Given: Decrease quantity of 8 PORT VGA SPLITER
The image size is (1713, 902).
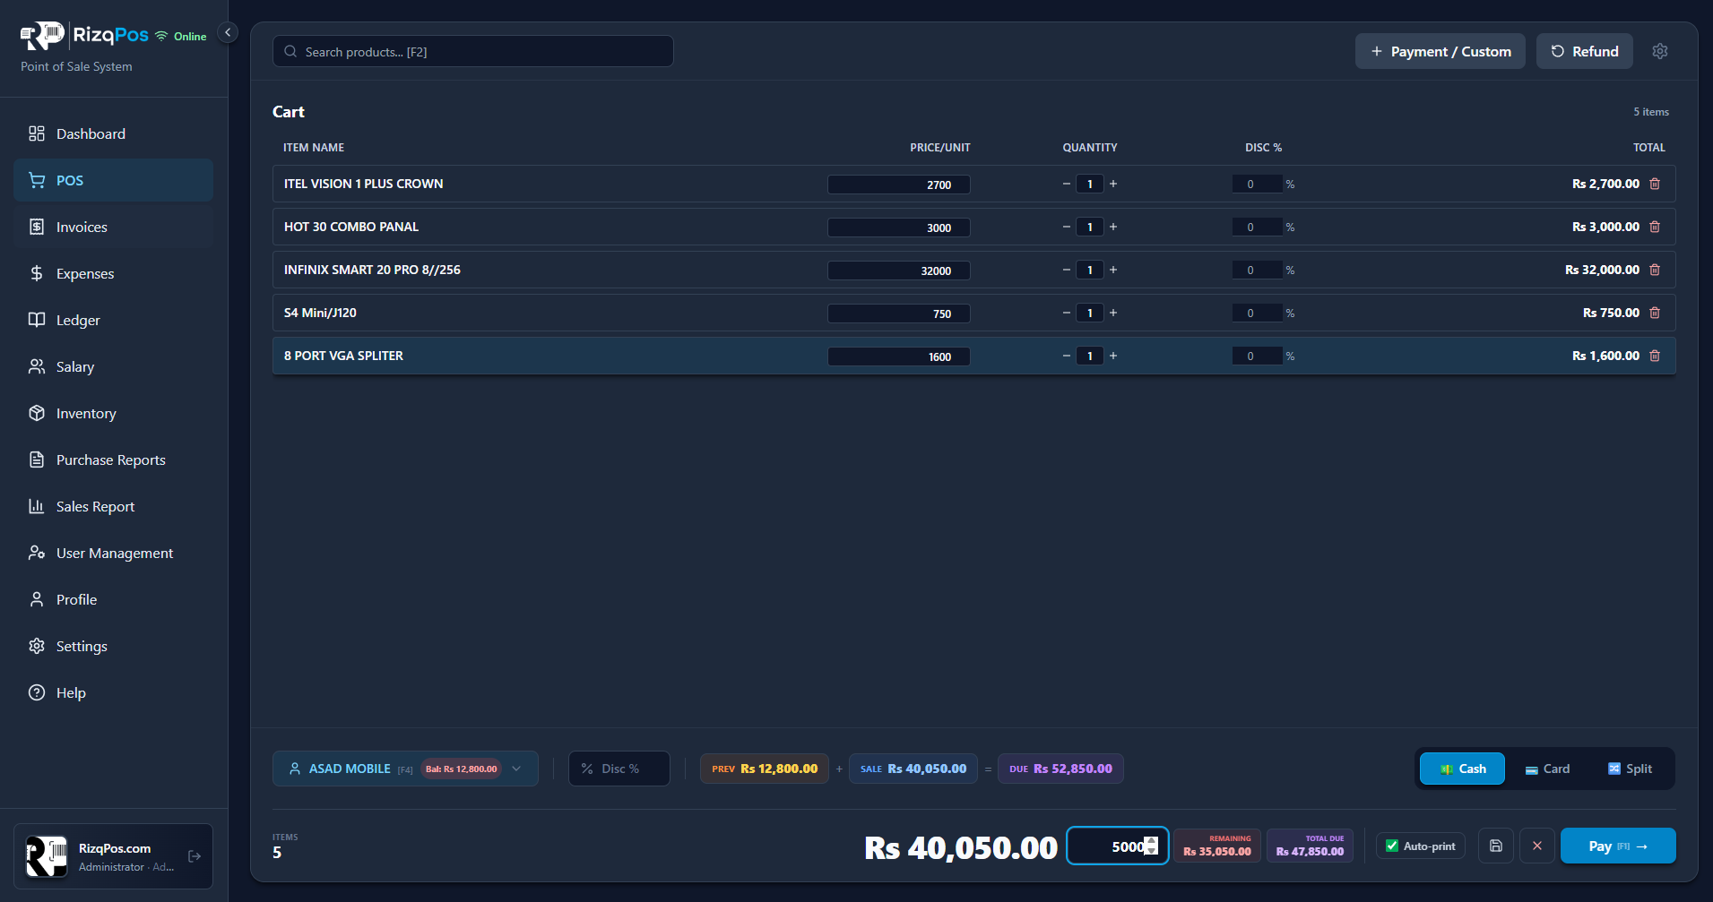Looking at the screenshot, I should (x=1067, y=356).
